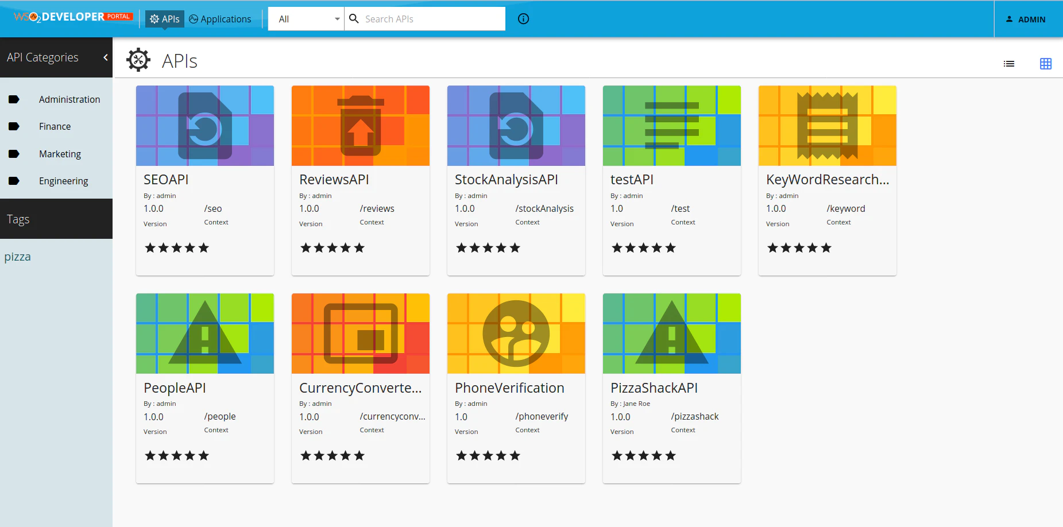Click the info icon in the top bar

point(523,18)
